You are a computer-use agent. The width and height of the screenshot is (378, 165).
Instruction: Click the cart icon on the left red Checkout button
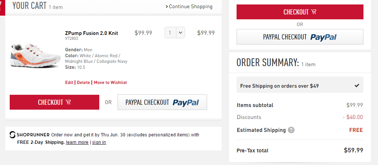68,102
